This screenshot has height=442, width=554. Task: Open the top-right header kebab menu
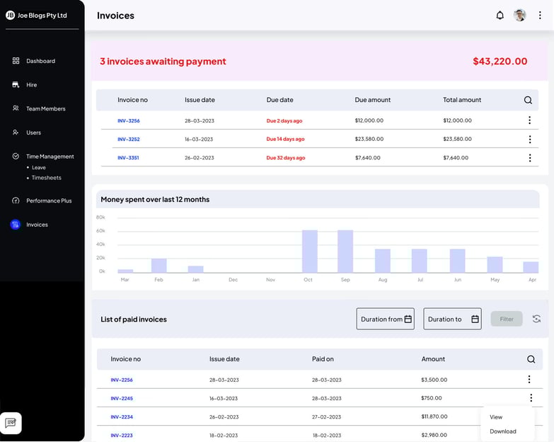pyautogui.click(x=540, y=16)
